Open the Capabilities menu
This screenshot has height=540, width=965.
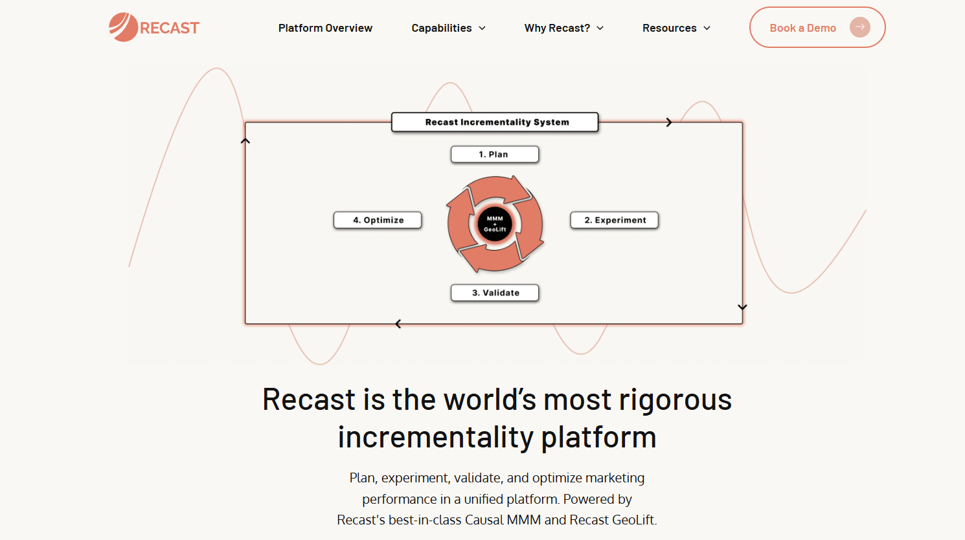pos(448,28)
